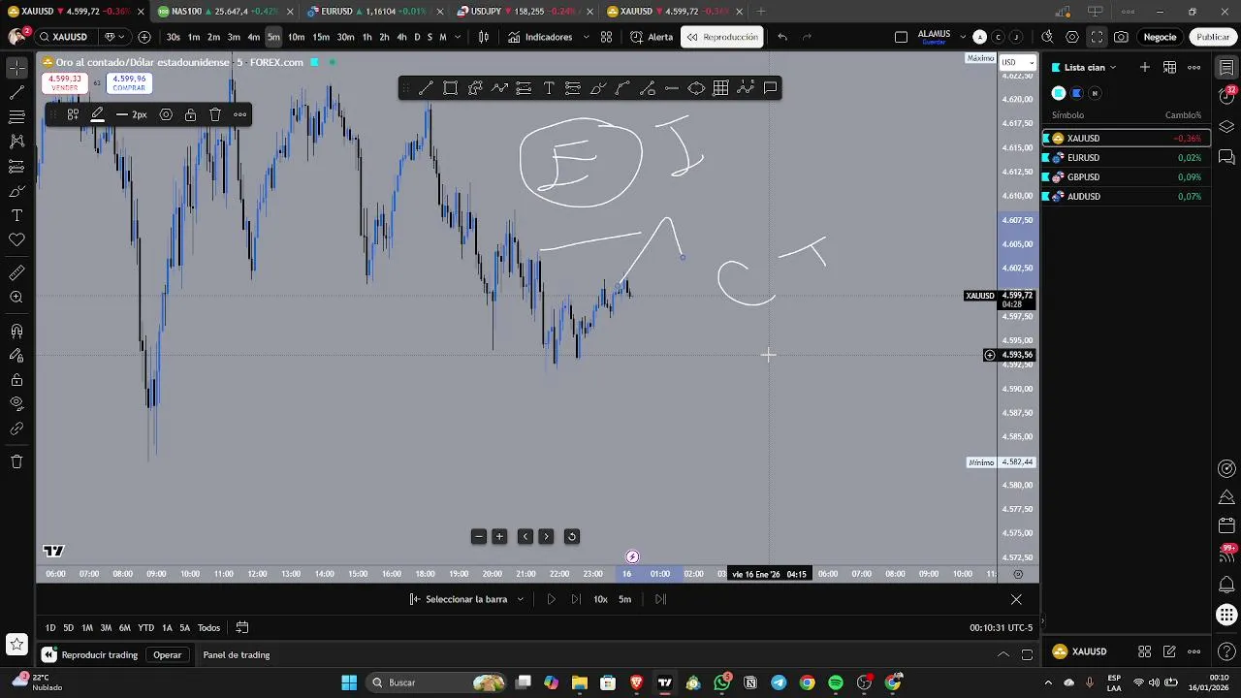Select the ruler measure tool in left sidebar
The width and height of the screenshot is (1241, 698).
(x=16, y=272)
